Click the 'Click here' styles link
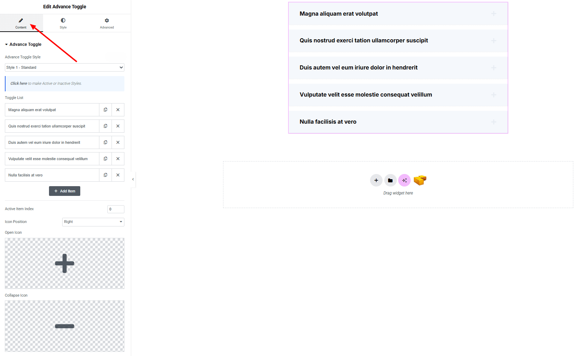This screenshot has height=356, width=582. tap(19, 83)
